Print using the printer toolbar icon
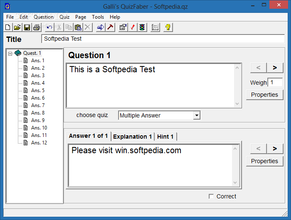The image size is (291, 220). click(x=37, y=27)
